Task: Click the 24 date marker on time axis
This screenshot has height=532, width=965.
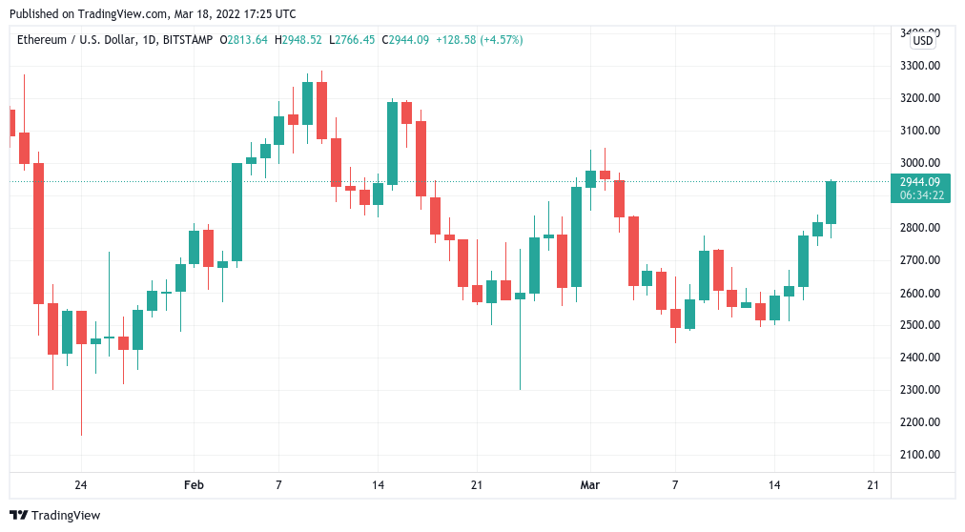Action: click(81, 485)
